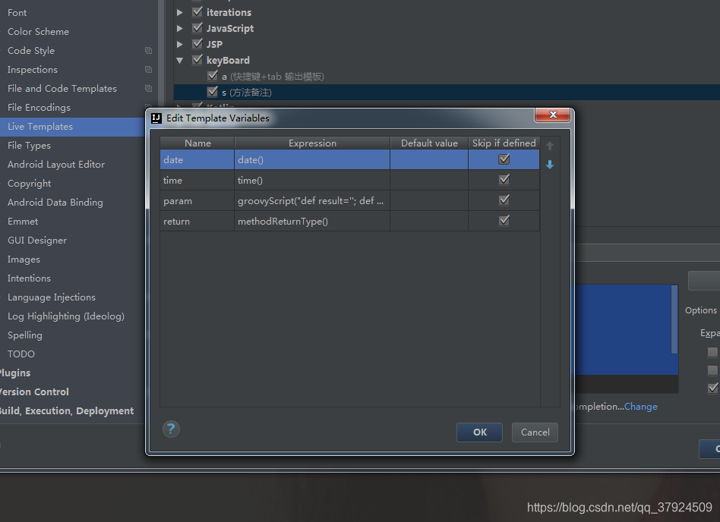Viewport: 720px width, 522px height.
Task: Open Android Data Binding settings
Action: coord(55,203)
